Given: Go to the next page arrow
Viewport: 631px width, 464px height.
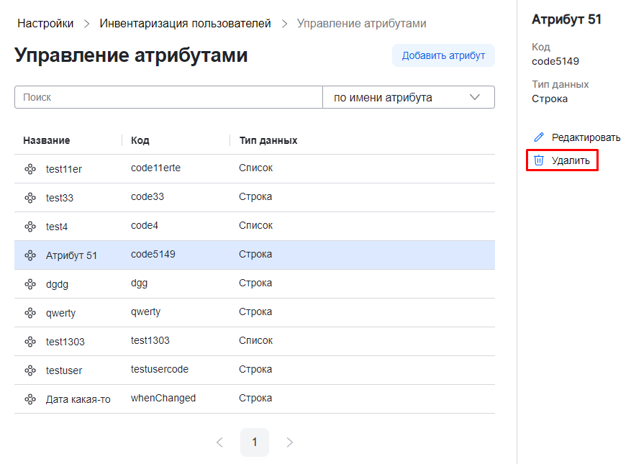Looking at the screenshot, I should pyautogui.click(x=290, y=442).
